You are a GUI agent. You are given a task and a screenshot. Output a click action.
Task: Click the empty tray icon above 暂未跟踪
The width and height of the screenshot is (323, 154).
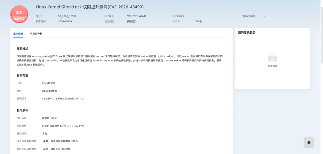pyautogui.click(x=272, y=57)
